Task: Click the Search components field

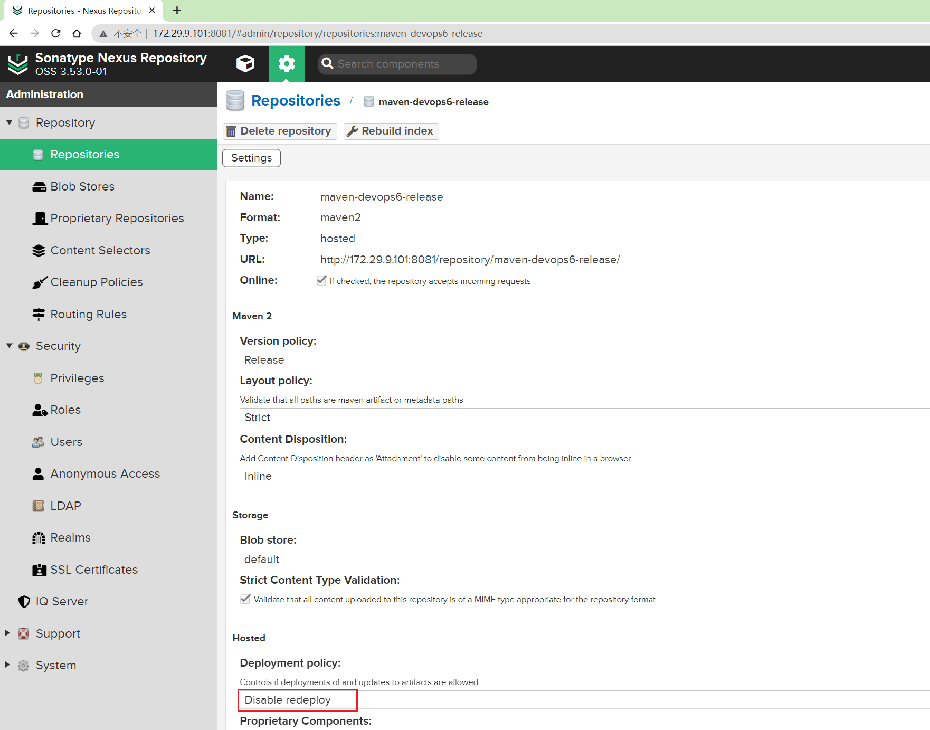Action: point(397,64)
